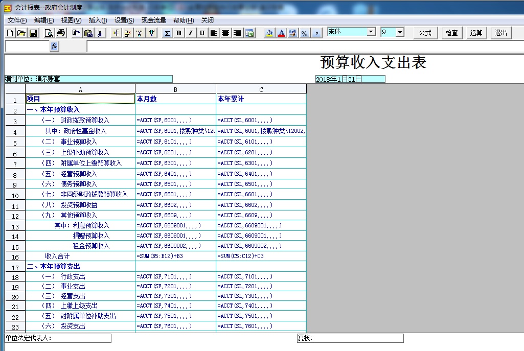Toggle underline formatting
Viewport: 524px width, 351px height.
pyautogui.click(x=202, y=33)
